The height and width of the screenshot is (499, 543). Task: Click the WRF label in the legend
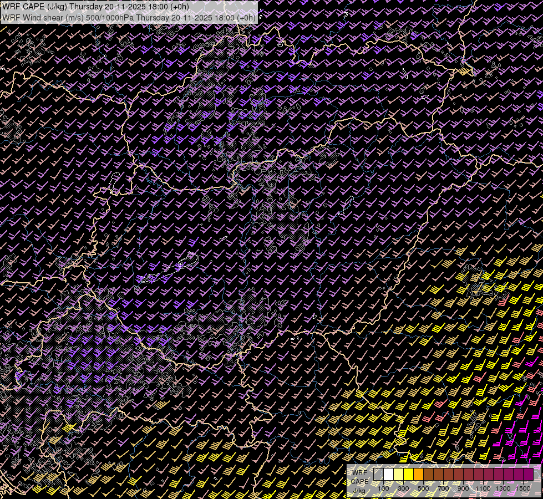tap(360, 473)
